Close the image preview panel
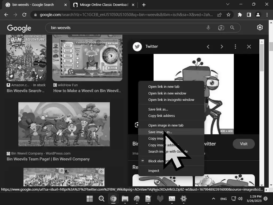The height and width of the screenshot is (205, 273). click(x=249, y=46)
